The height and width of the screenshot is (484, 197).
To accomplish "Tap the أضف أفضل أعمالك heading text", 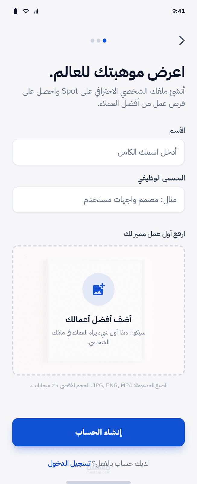I will click(x=98, y=319).
